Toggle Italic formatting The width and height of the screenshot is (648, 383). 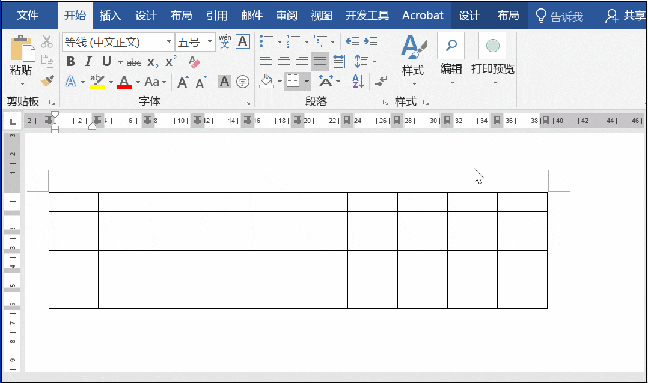click(x=88, y=62)
